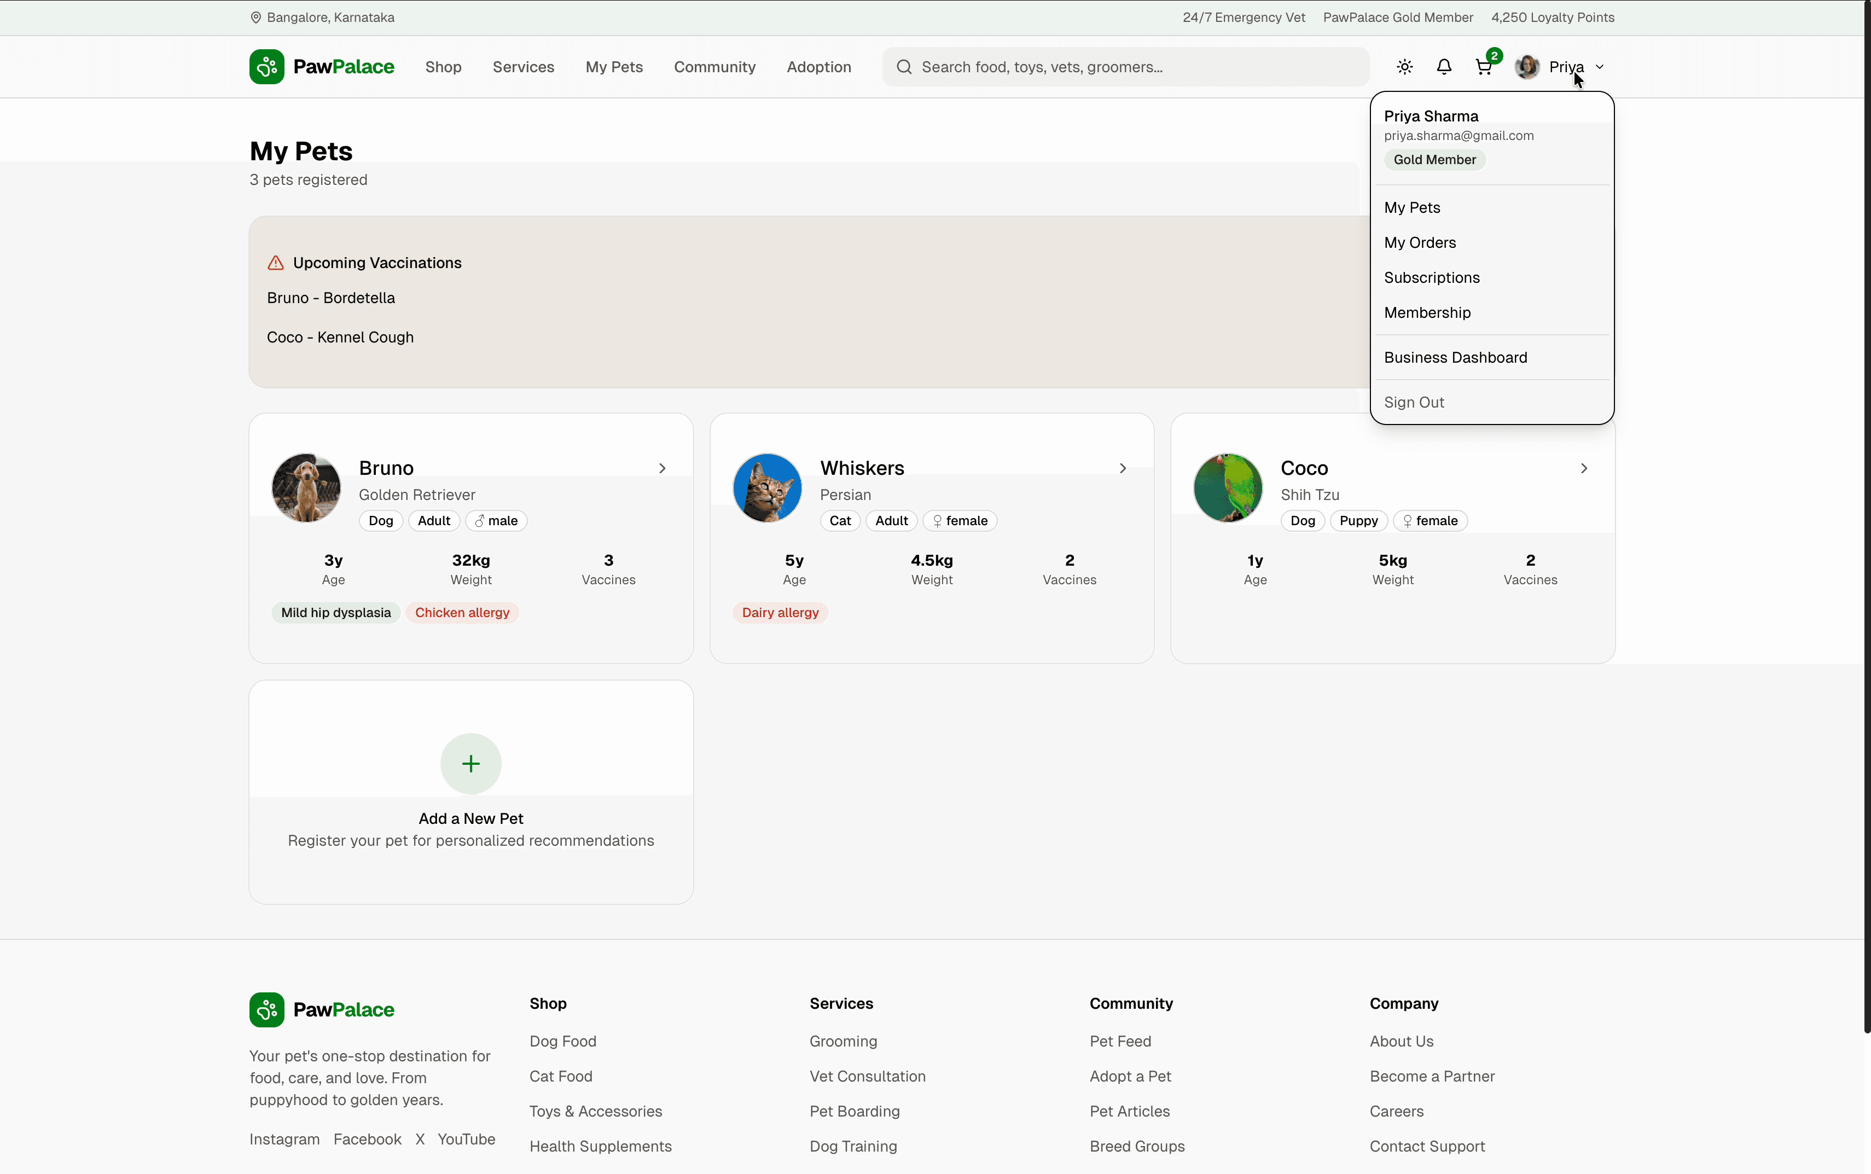This screenshot has width=1871, height=1174.
Task: Click the upcoming vaccinations warning icon
Action: (276, 263)
